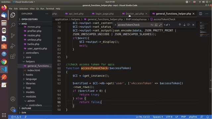Click accessTokenCheck in the breadcrumb
Image resolution: width=212 pixels, height=119 pixels.
[164, 19]
